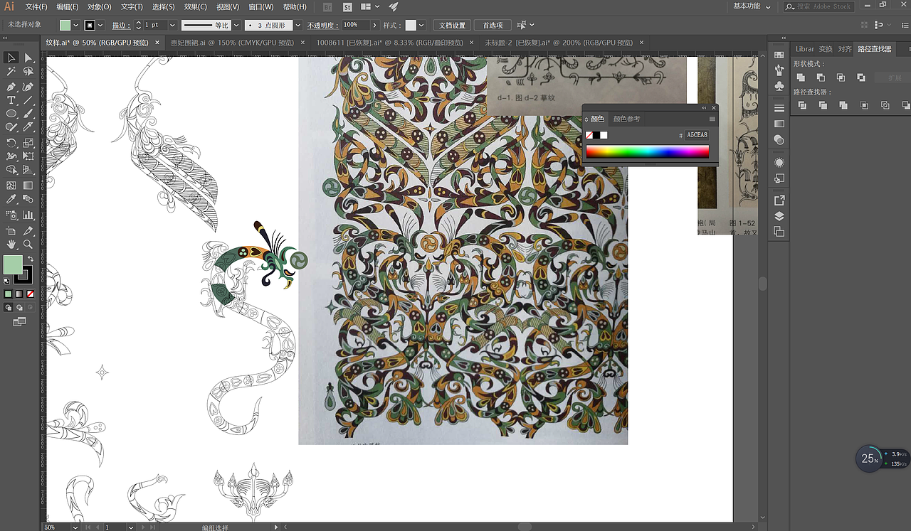Open the variable width profile dropdown
This screenshot has width=911, height=531.
pos(235,25)
